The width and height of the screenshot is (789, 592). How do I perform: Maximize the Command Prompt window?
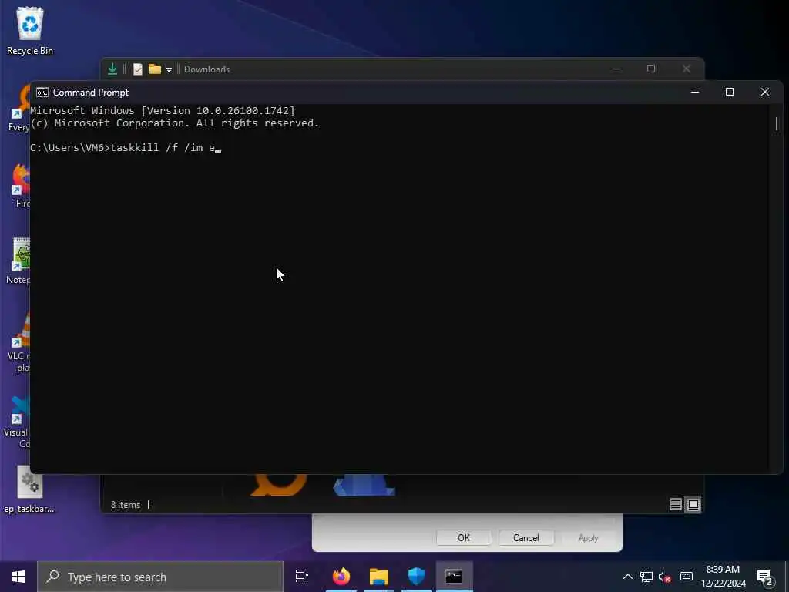point(730,92)
